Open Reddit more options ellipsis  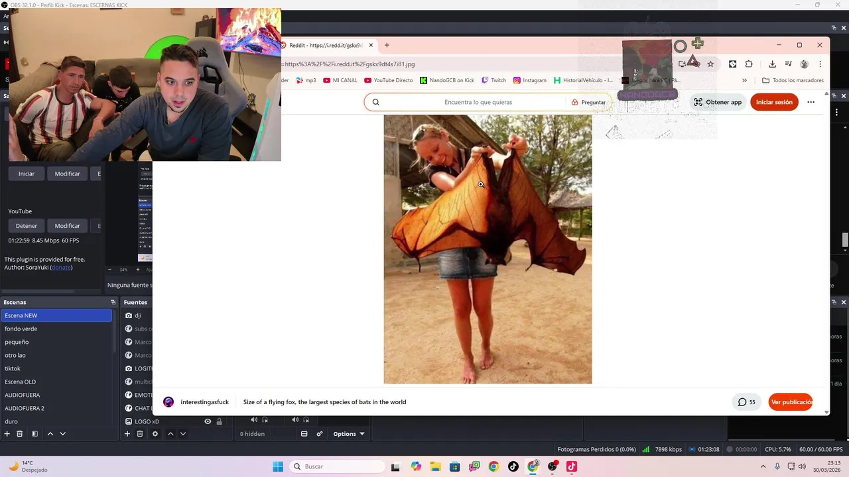(811, 102)
